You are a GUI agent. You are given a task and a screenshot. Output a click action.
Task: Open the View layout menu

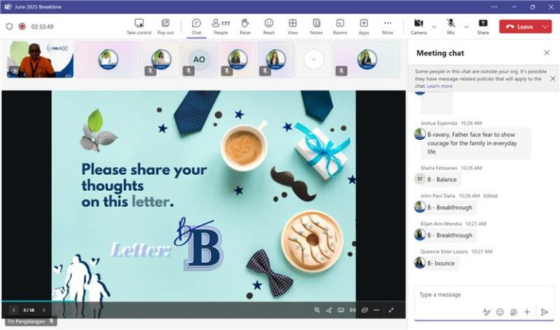(292, 27)
